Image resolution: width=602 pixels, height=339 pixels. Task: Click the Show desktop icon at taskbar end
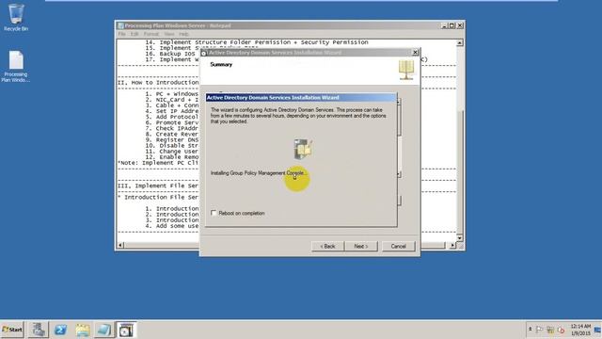click(x=598, y=330)
